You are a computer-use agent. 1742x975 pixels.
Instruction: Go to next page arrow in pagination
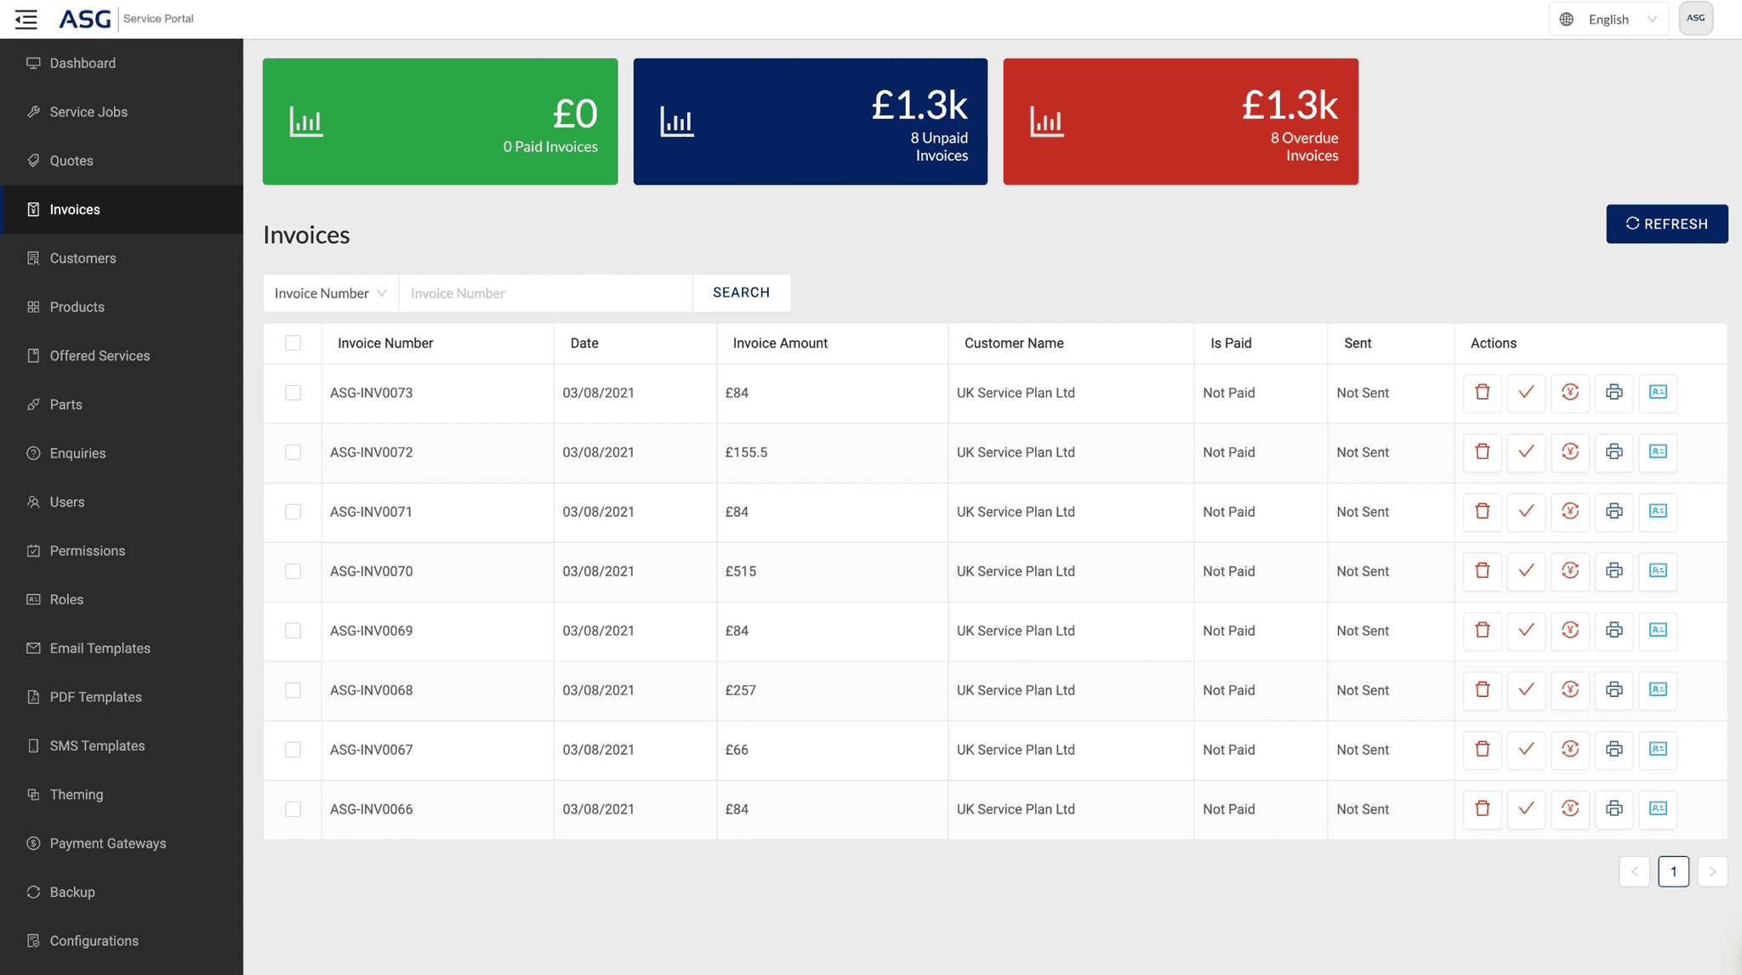click(1712, 871)
